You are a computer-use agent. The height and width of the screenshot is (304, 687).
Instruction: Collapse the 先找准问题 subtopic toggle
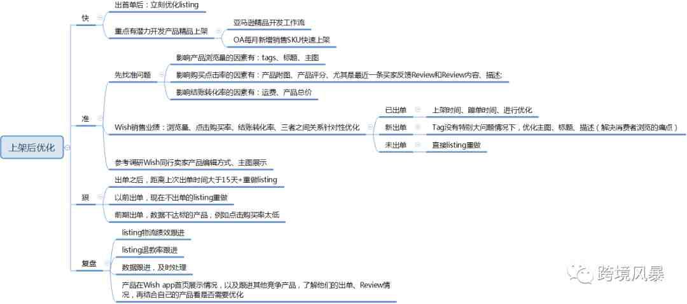coord(162,75)
